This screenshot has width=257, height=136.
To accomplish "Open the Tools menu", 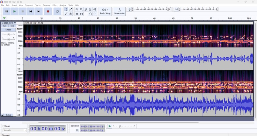I will tap(71, 5).
